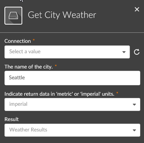
Task: Click the header divider line below the title
Action: pos(72,33)
